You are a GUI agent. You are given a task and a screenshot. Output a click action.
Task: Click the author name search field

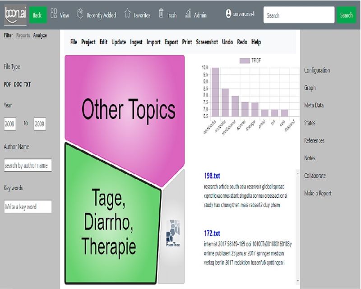28,166
